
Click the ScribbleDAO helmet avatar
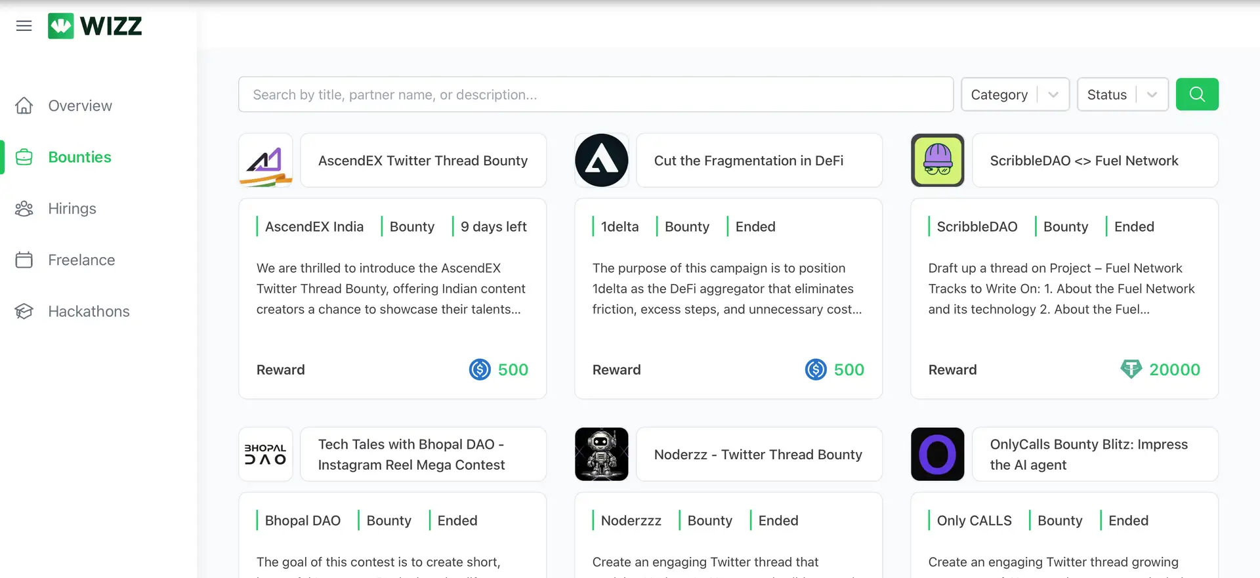pyautogui.click(x=937, y=161)
